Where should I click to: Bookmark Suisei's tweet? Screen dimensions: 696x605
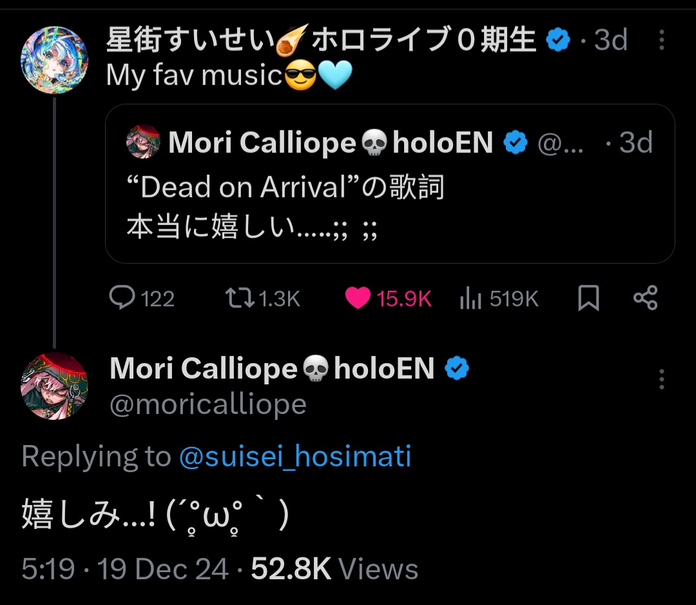pyautogui.click(x=588, y=299)
